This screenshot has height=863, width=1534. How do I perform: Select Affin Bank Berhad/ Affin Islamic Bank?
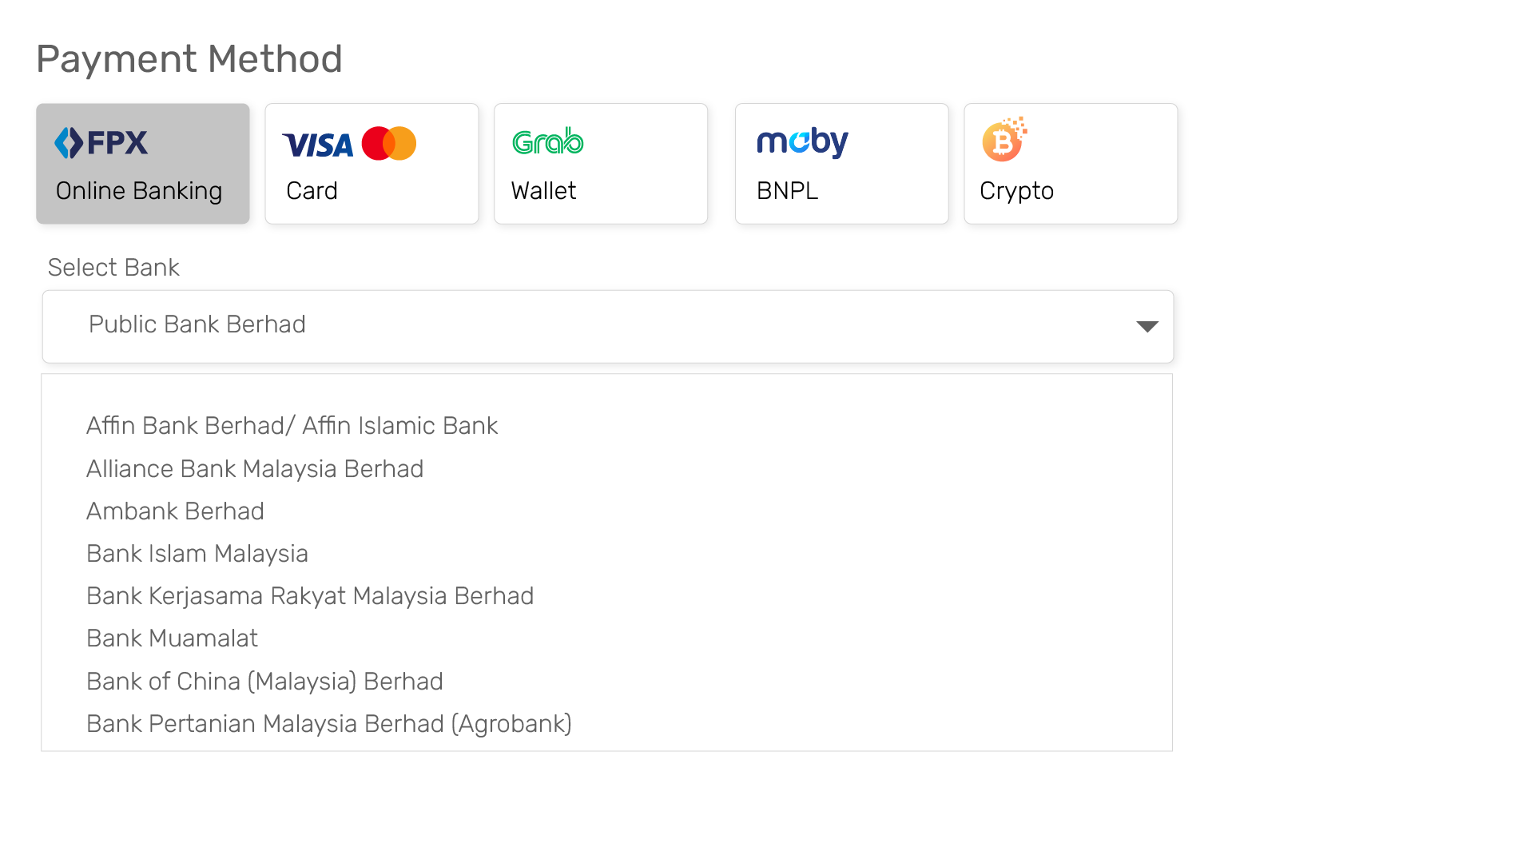[292, 426]
